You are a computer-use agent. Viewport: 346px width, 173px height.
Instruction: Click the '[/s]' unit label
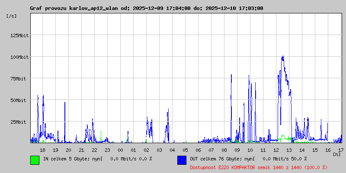[12, 16]
